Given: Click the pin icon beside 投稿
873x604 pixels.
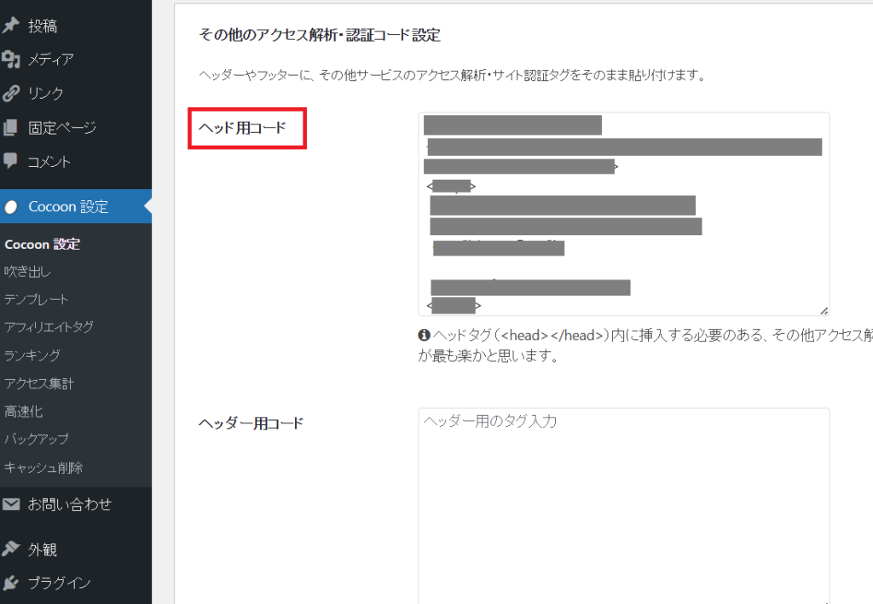Looking at the screenshot, I should coord(10,26).
